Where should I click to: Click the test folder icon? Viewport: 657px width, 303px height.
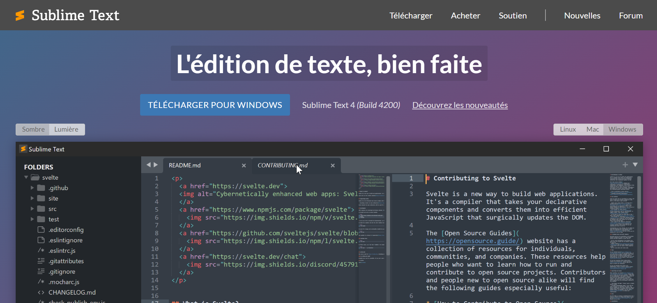click(41, 219)
